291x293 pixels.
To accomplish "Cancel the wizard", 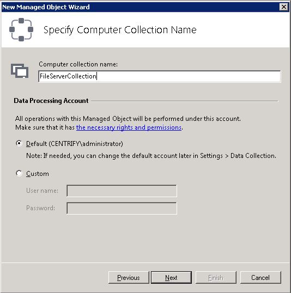I will pyautogui.click(x=260, y=278).
